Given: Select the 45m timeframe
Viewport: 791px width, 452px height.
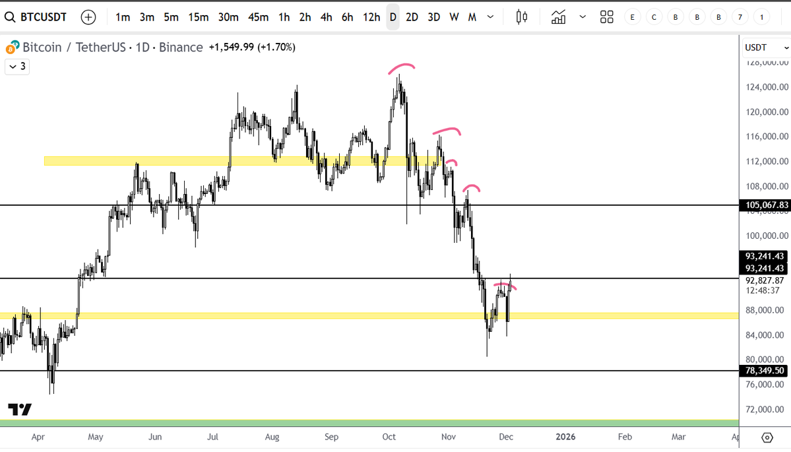Looking at the screenshot, I should pyautogui.click(x=258, y=17).
